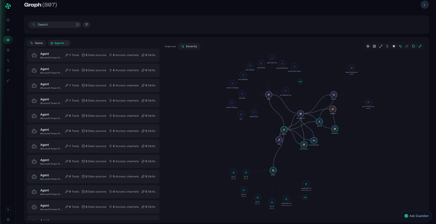Select the graphQL query node
Viewport: 436px width, 224px height.
pos(254,112)
